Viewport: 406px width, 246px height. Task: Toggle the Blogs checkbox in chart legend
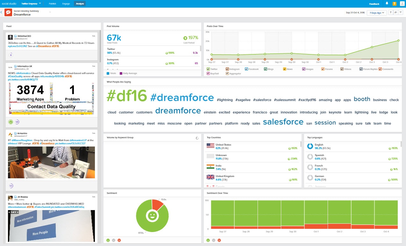click(x=266, y=69)
